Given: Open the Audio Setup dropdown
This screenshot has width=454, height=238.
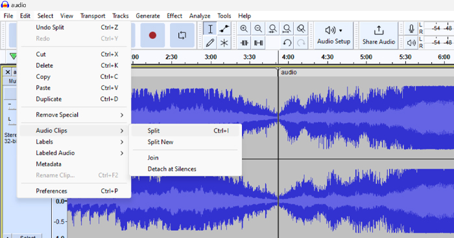Looking at the screenshot, I should (x=333, y=35).
